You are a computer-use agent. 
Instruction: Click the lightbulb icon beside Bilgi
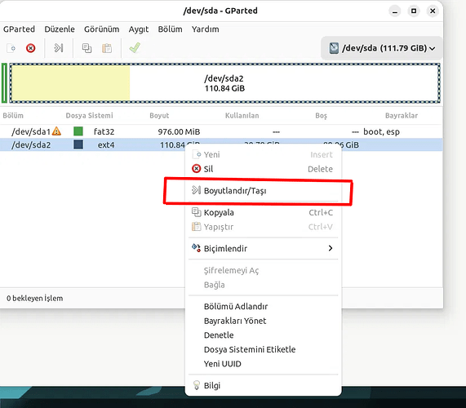(x=196, y=385)
